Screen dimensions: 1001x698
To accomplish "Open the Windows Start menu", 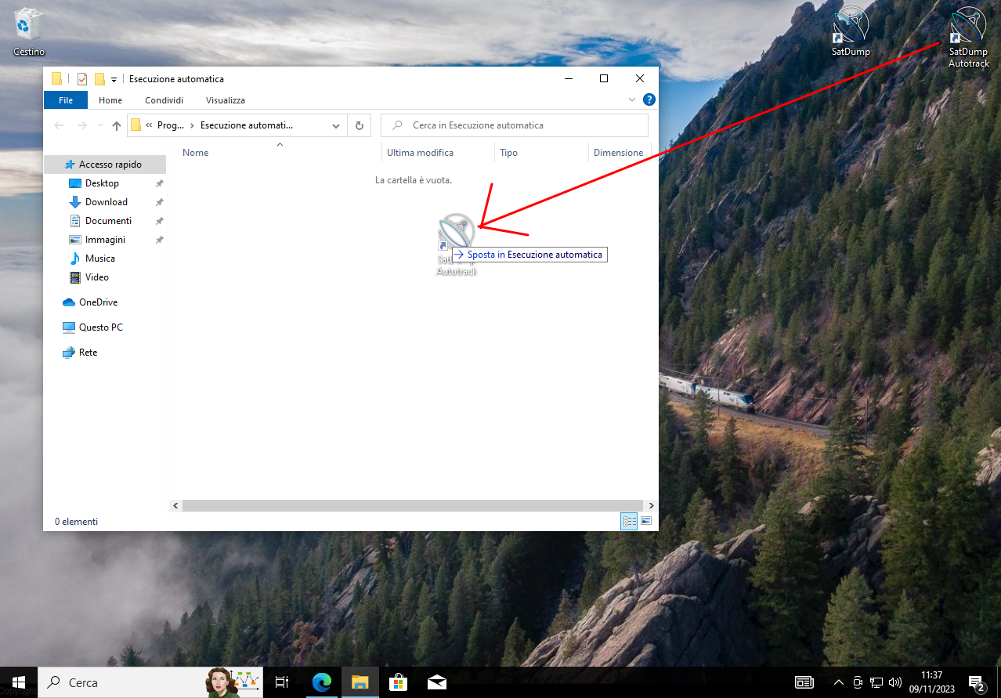I will (x=19, y=682).
